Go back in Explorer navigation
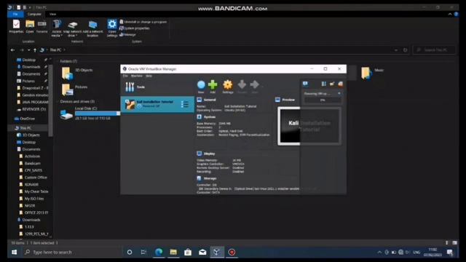Screen dimensions: 466x262 [x=12, y=50]
